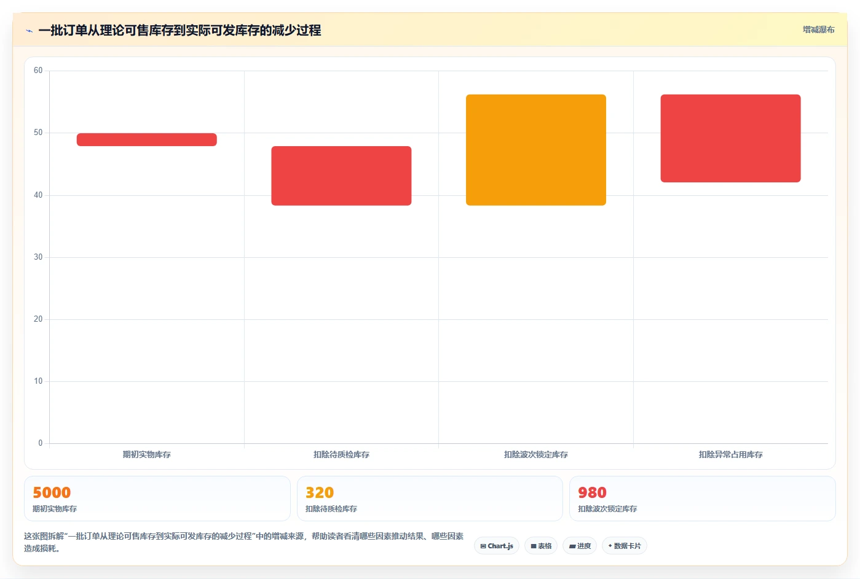Click the orange 扣除波次锁定库存 bar
Viewport: 860px width, 579px height.
[536, 150]
